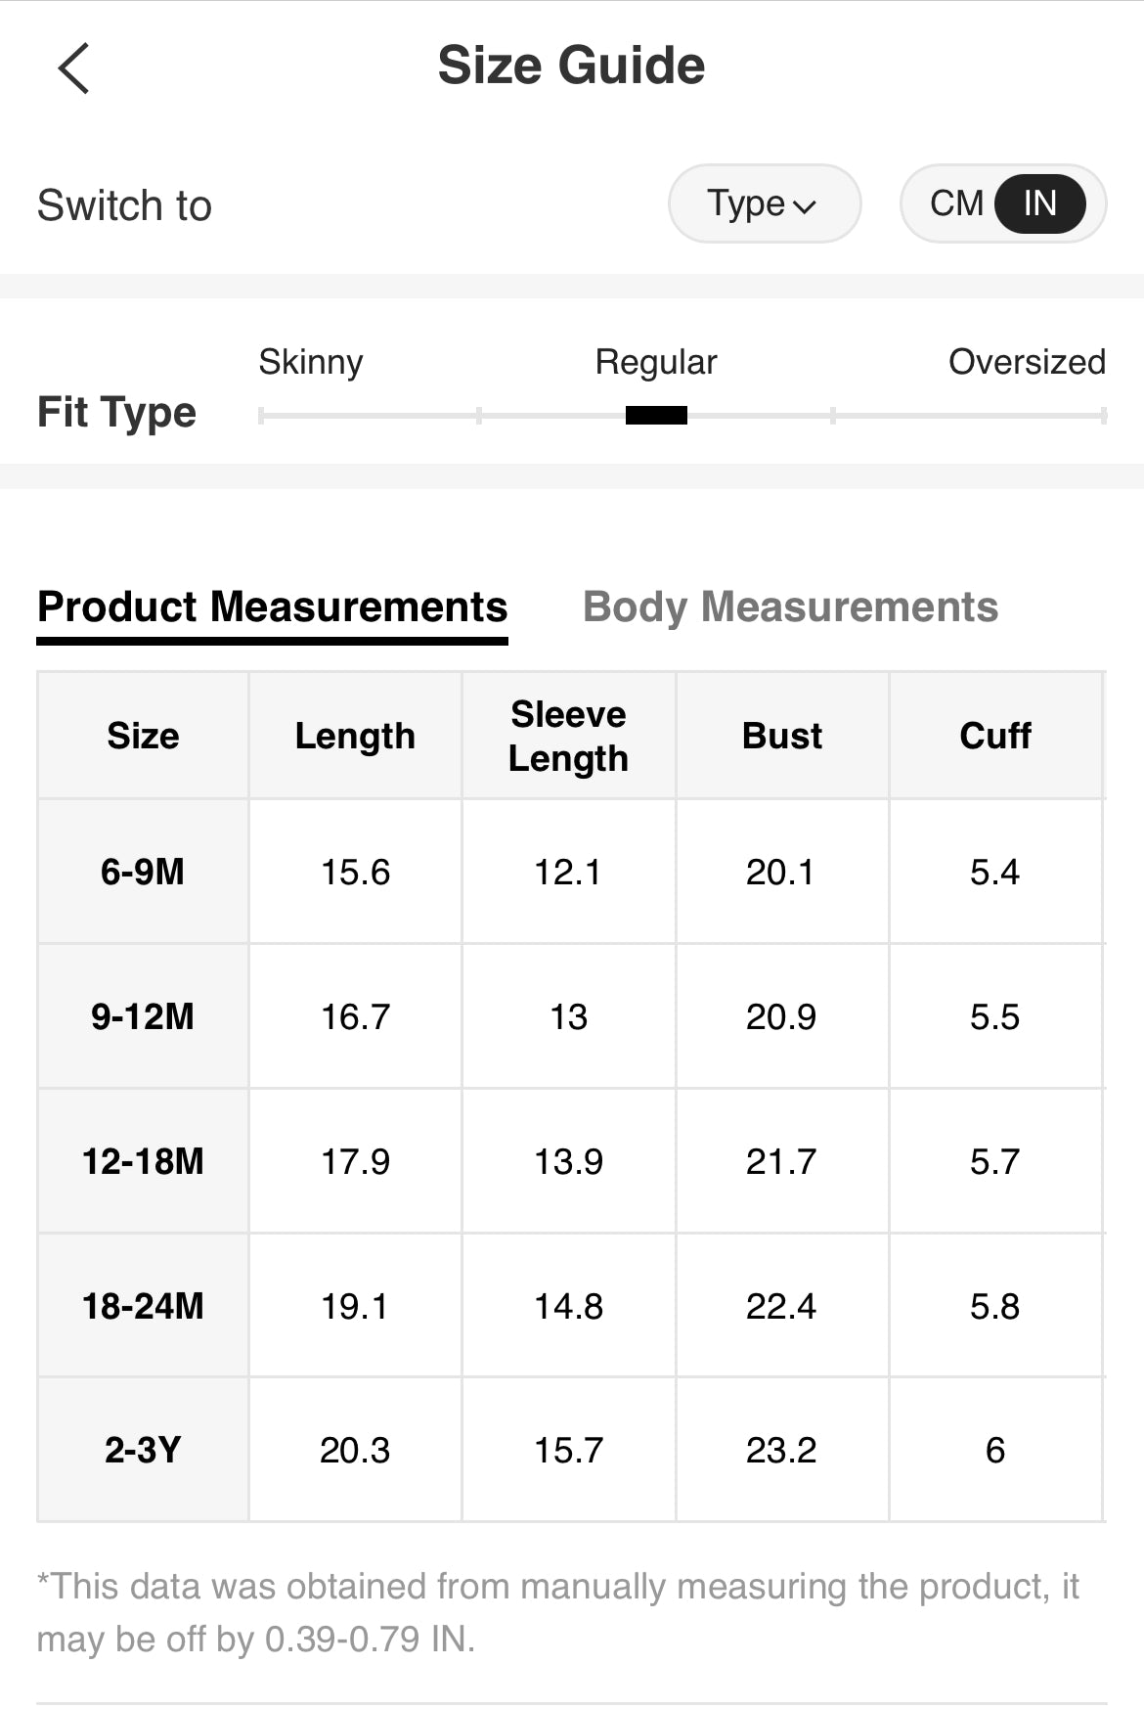Select the Product Measurements tab
This screenshot has width=1144, height=1709.
point(272,607)
